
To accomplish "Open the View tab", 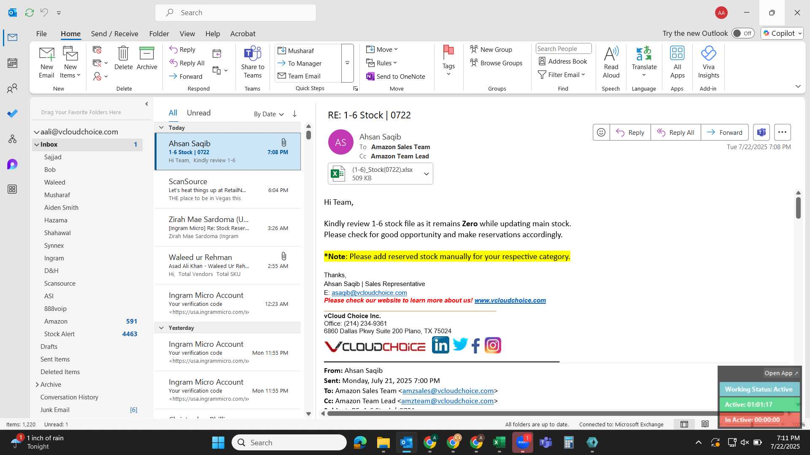I will (x=187, y=34).
